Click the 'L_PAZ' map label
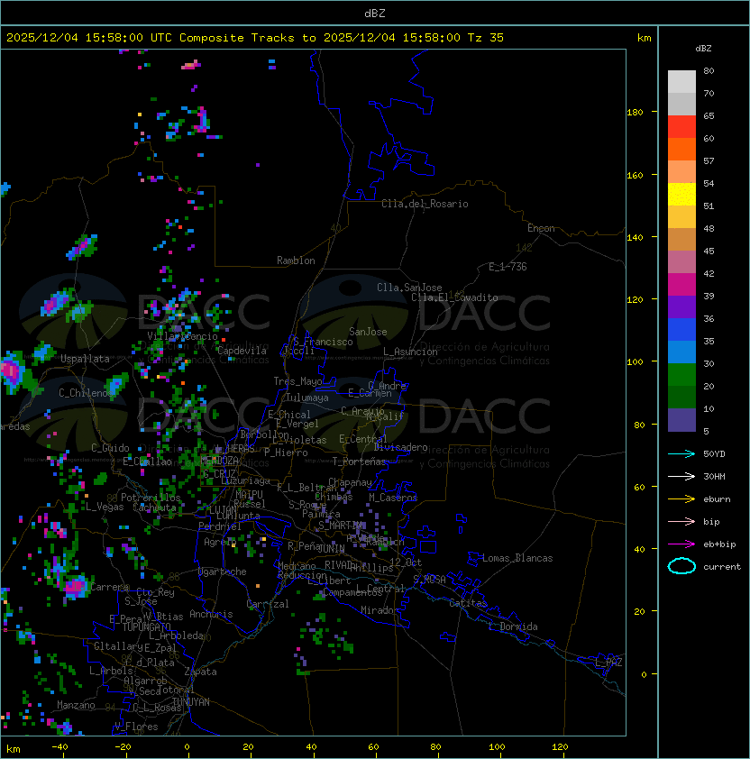 608,663
